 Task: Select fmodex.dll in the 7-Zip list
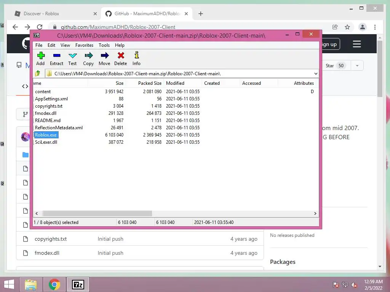point(46,113)
